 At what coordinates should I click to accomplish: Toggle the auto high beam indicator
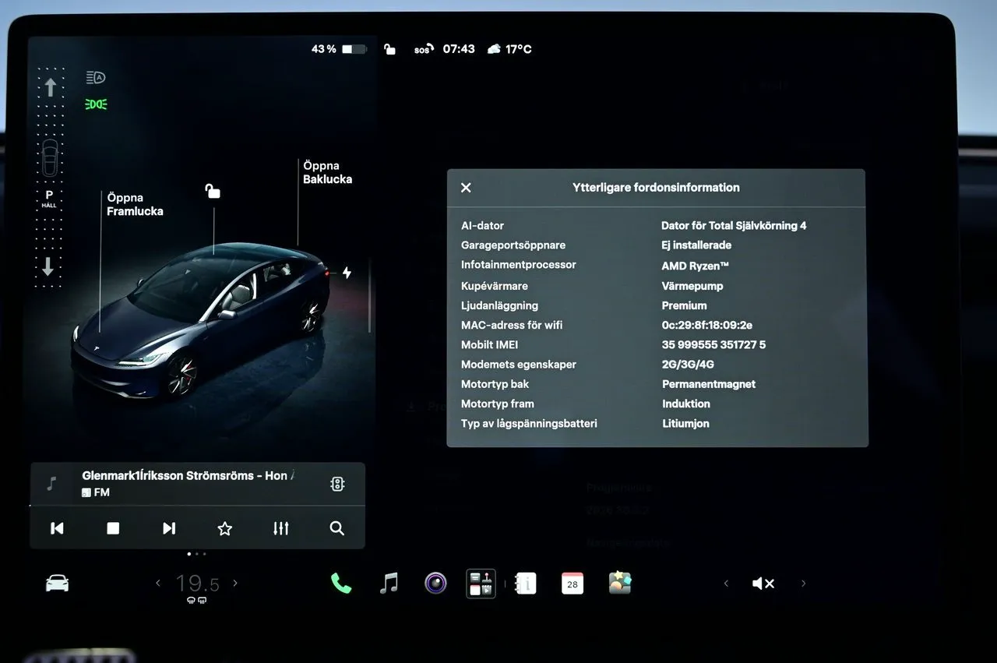[x=96, y=77]
